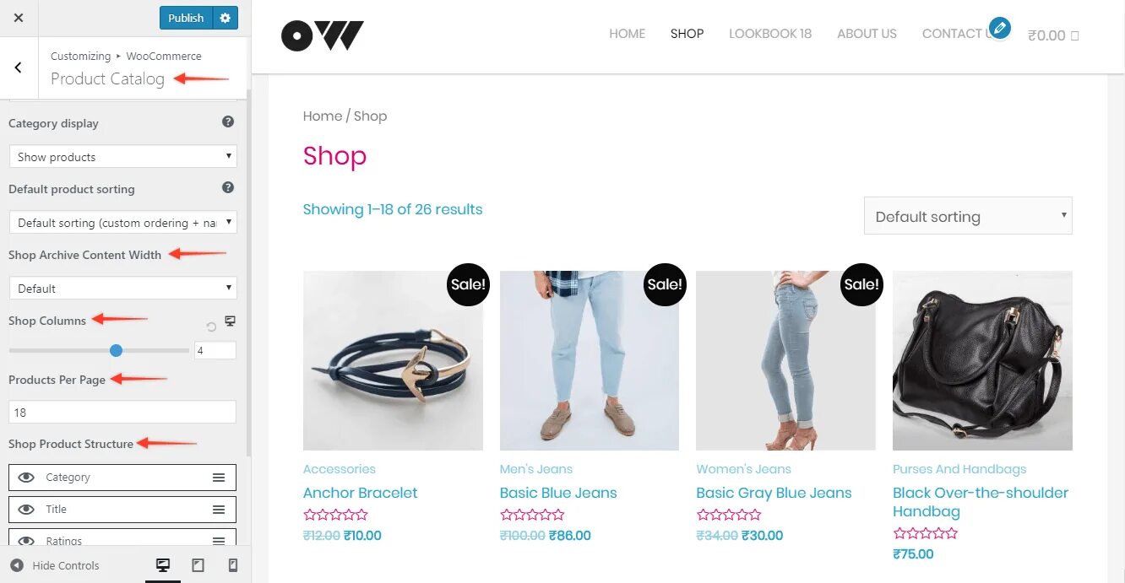Image resolution: width=1125 pixels, height=583 pixels.
Task: Click the Publish button
Action: click(x=186, y=18)
